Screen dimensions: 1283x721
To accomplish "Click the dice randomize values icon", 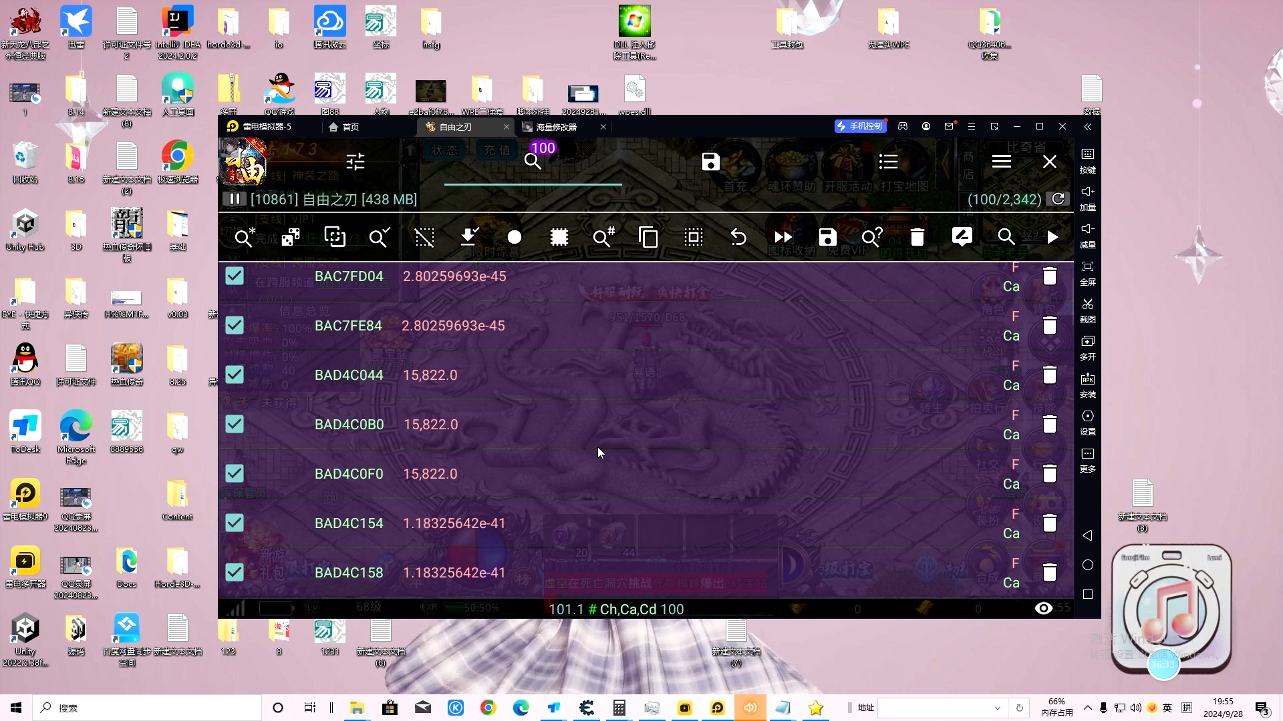I will (290, 237).
